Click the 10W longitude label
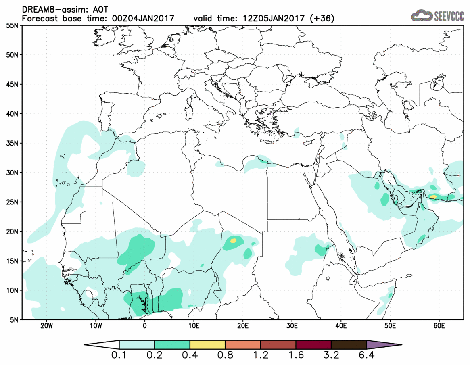 pyautogui.click(x=96, y=326)
